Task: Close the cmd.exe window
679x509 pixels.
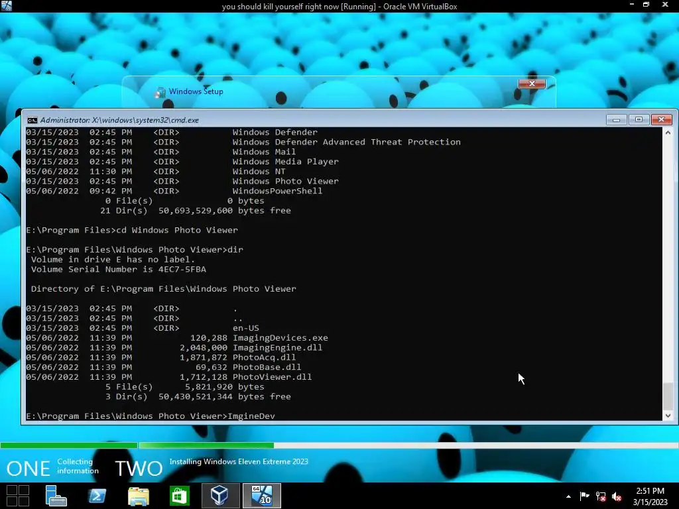Action: 661,119
